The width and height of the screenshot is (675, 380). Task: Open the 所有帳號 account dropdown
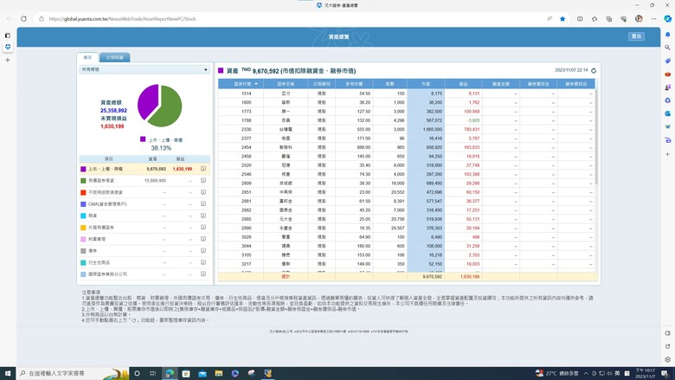tap(145, 69)
